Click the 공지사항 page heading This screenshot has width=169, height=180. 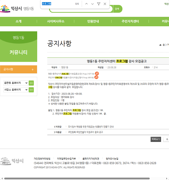[59, 43]
